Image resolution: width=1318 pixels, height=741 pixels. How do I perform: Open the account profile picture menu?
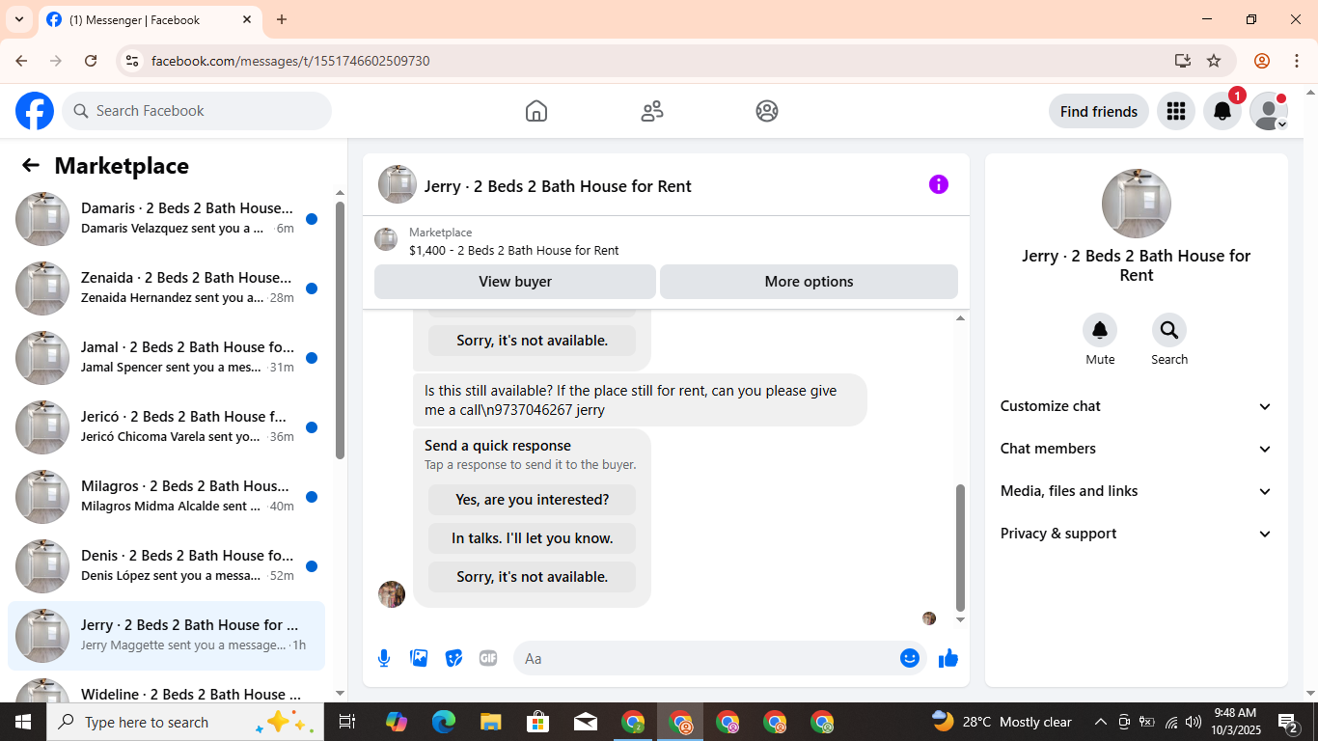[1269, 111]
